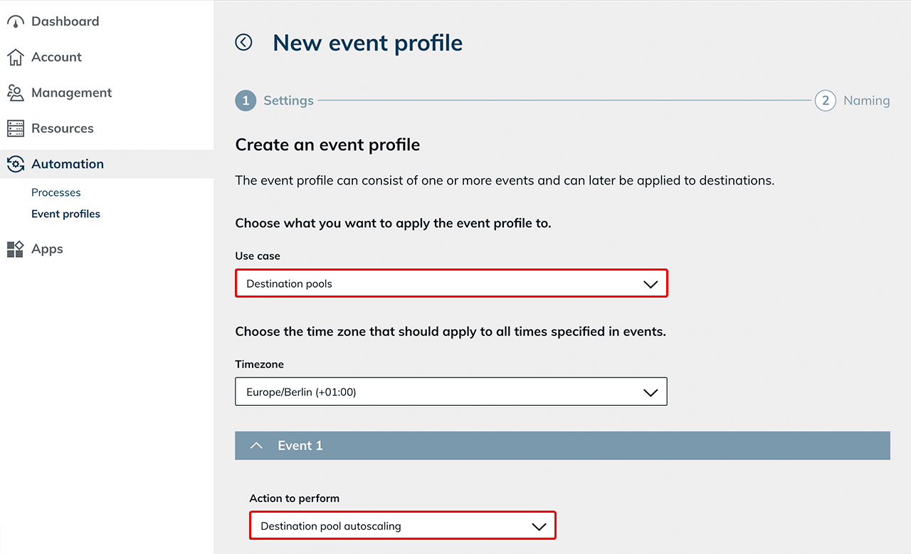The height and width of the screenshot is (554, 911).
Task: Click the Settings step label
Action: [x=288, y=101]
